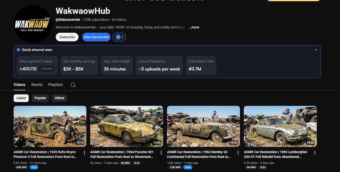Click the Quick channel stats logo icon
Screen dimensions: 340x172
[18, 50]
